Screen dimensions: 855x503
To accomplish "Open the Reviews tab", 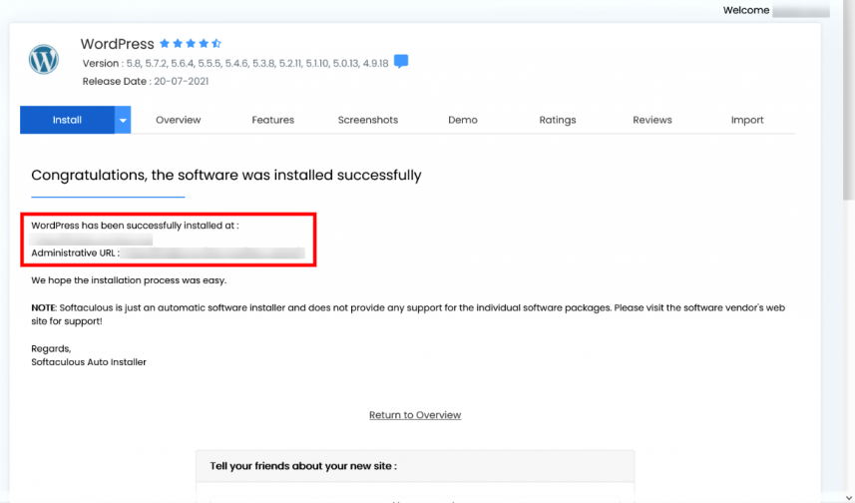I will (652, 120).
